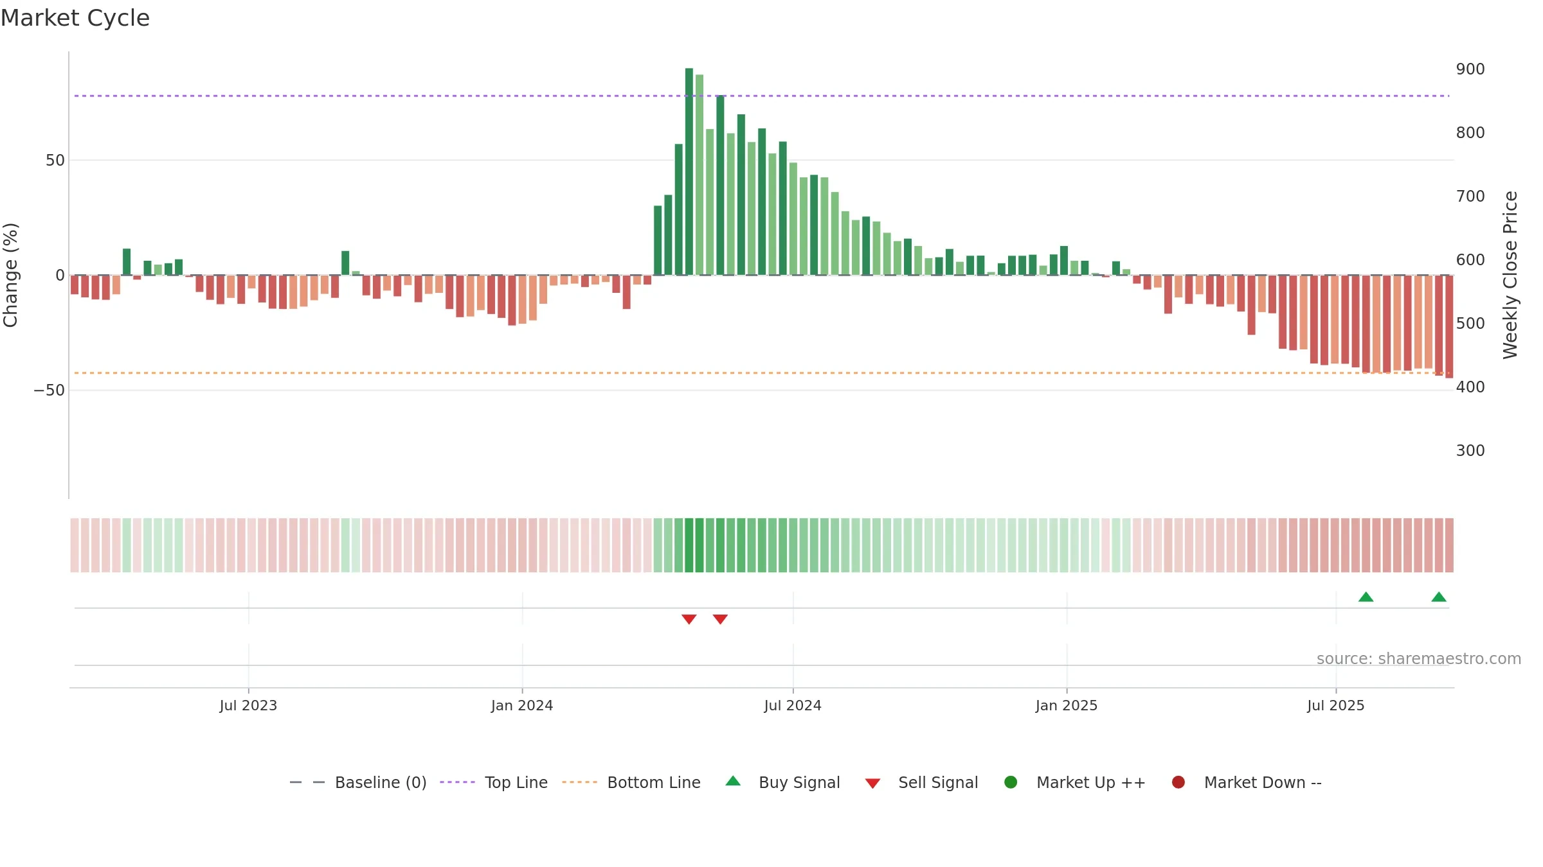
Task: Click the orange dotted Bottom Line on chart
Action: point(762,372)
